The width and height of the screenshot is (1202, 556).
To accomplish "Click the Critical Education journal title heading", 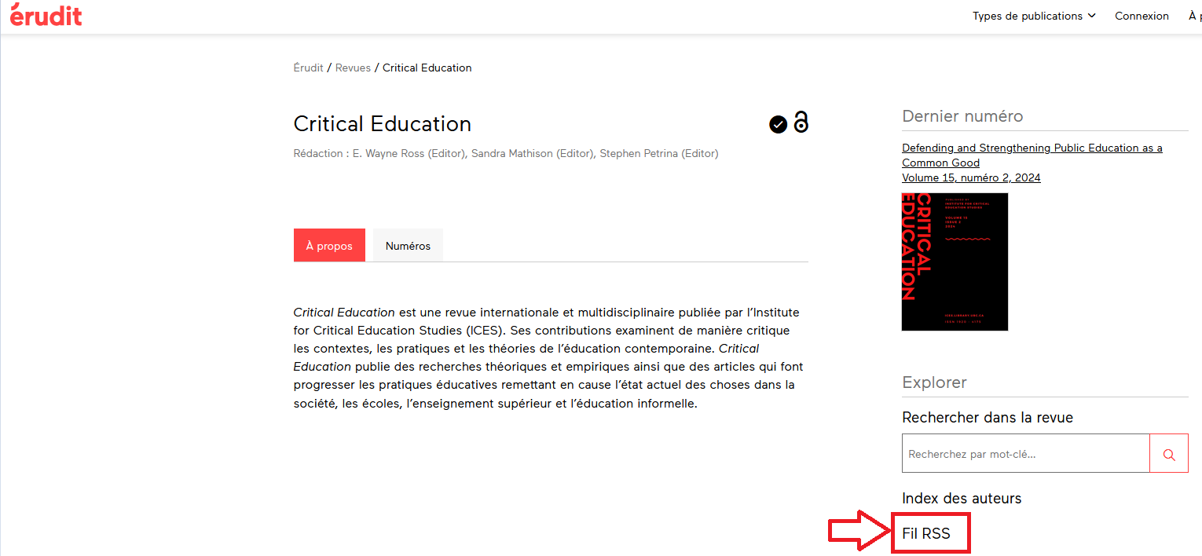I will coord(382,124).
